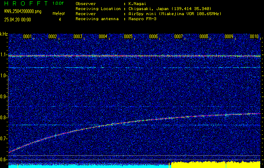Click the 1.0 frequency axis label
The width and height of the screenshot is (264, 168).
tap(3, 76)
